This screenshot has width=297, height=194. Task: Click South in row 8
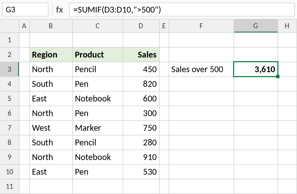(51, 142)
